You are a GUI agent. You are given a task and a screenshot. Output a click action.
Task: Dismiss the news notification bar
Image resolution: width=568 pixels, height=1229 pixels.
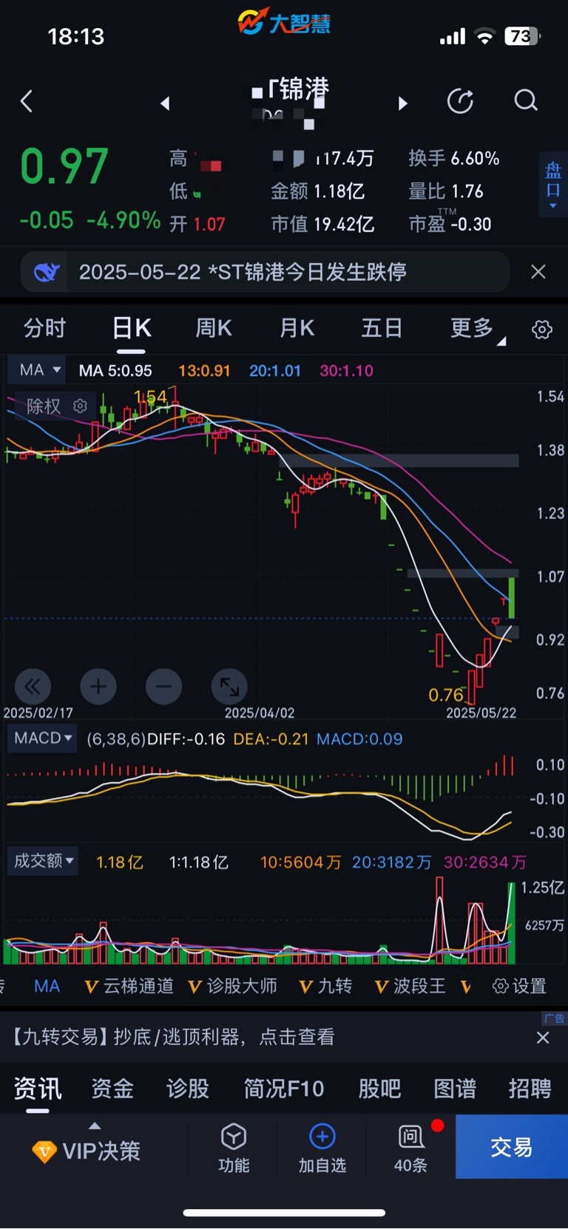[538, 272]
